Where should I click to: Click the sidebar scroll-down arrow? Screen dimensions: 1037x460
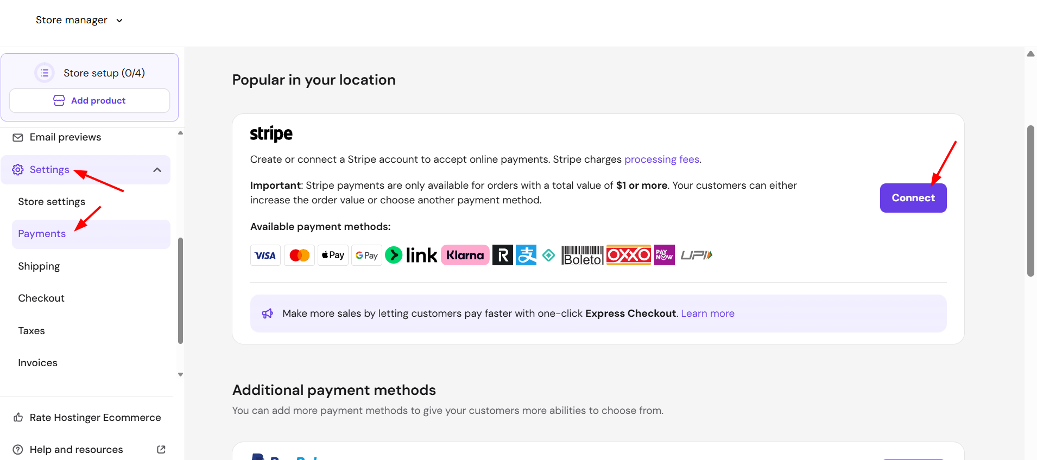tap(180, 374)
